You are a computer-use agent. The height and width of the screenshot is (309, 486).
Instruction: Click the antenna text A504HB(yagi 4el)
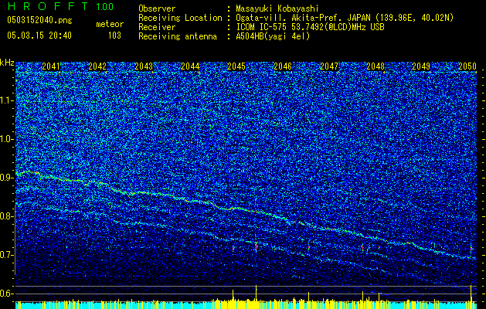[273, 36]
